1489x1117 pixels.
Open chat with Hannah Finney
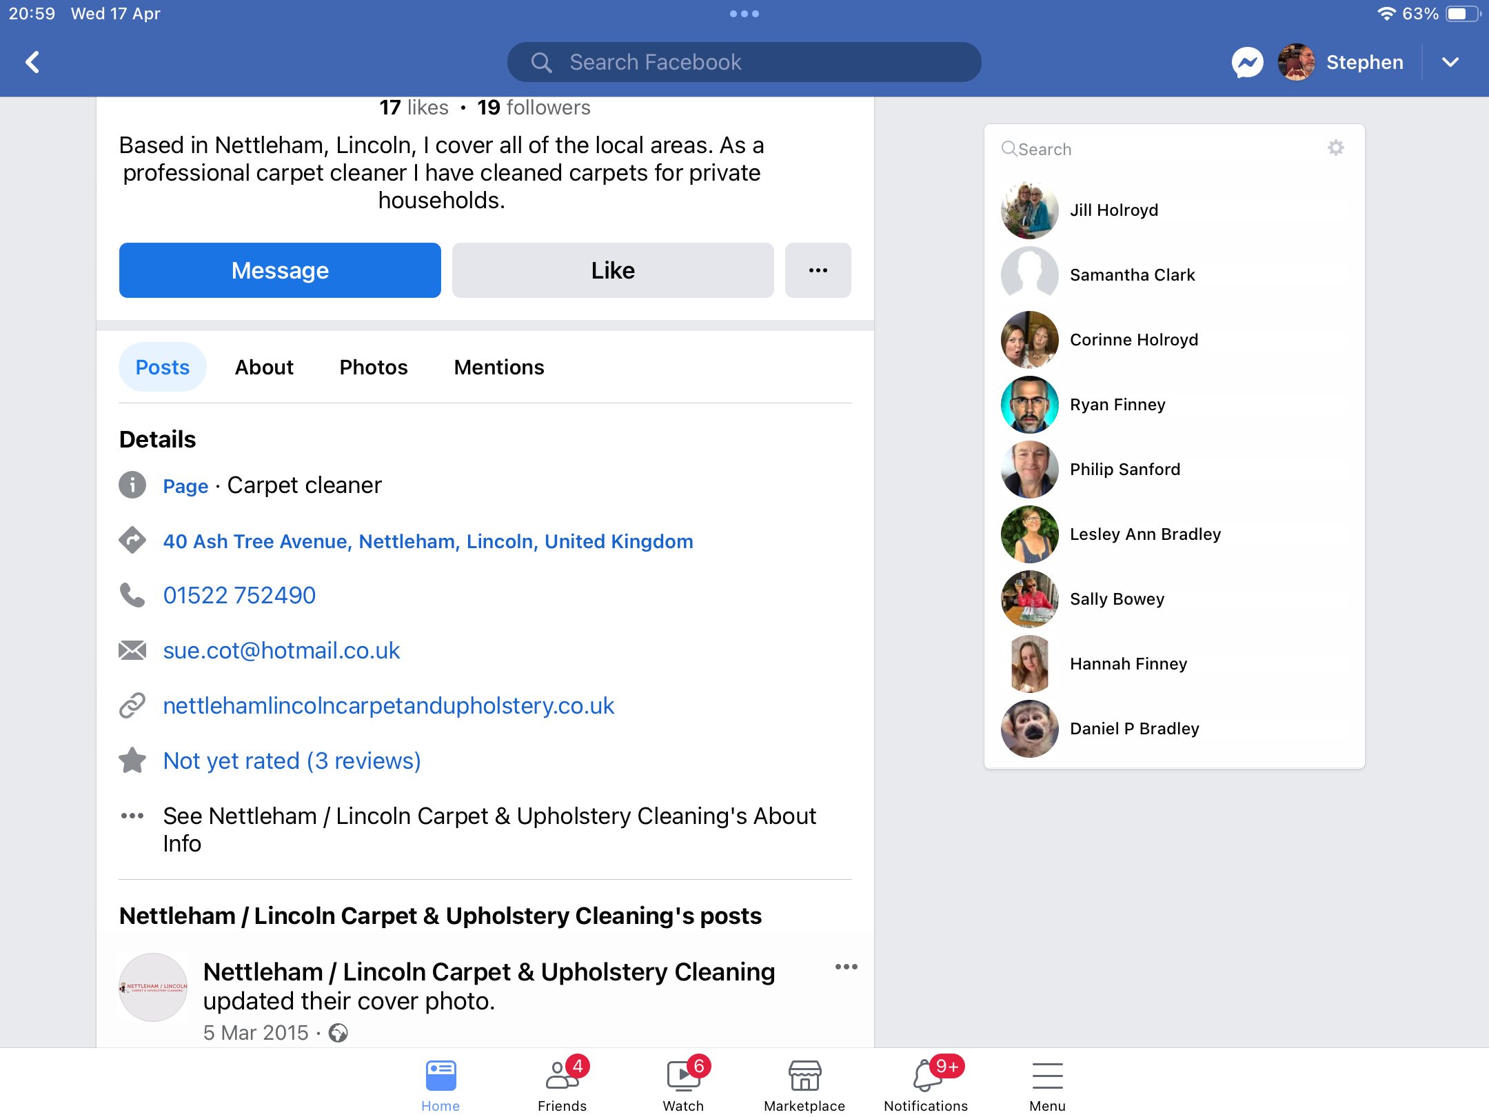point(1175,664)
